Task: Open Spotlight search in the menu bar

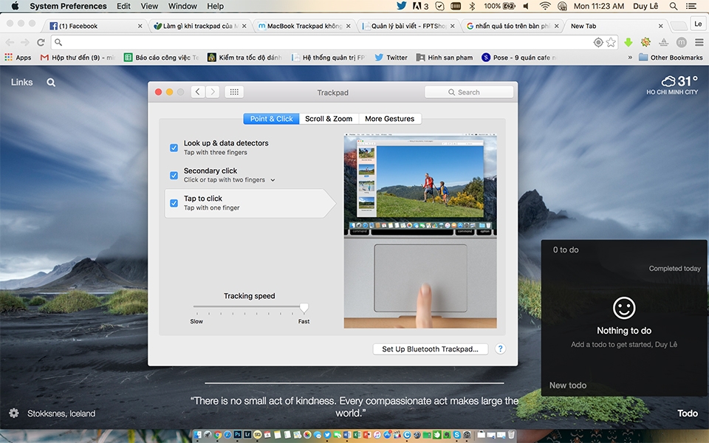Action: tap(674, 6)
